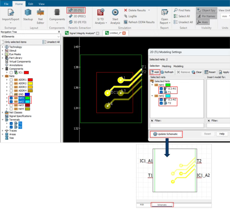The height and width of the screenshot is (209, 230).
Task: Click the green net1 color swatch
Action: [28, 98]
